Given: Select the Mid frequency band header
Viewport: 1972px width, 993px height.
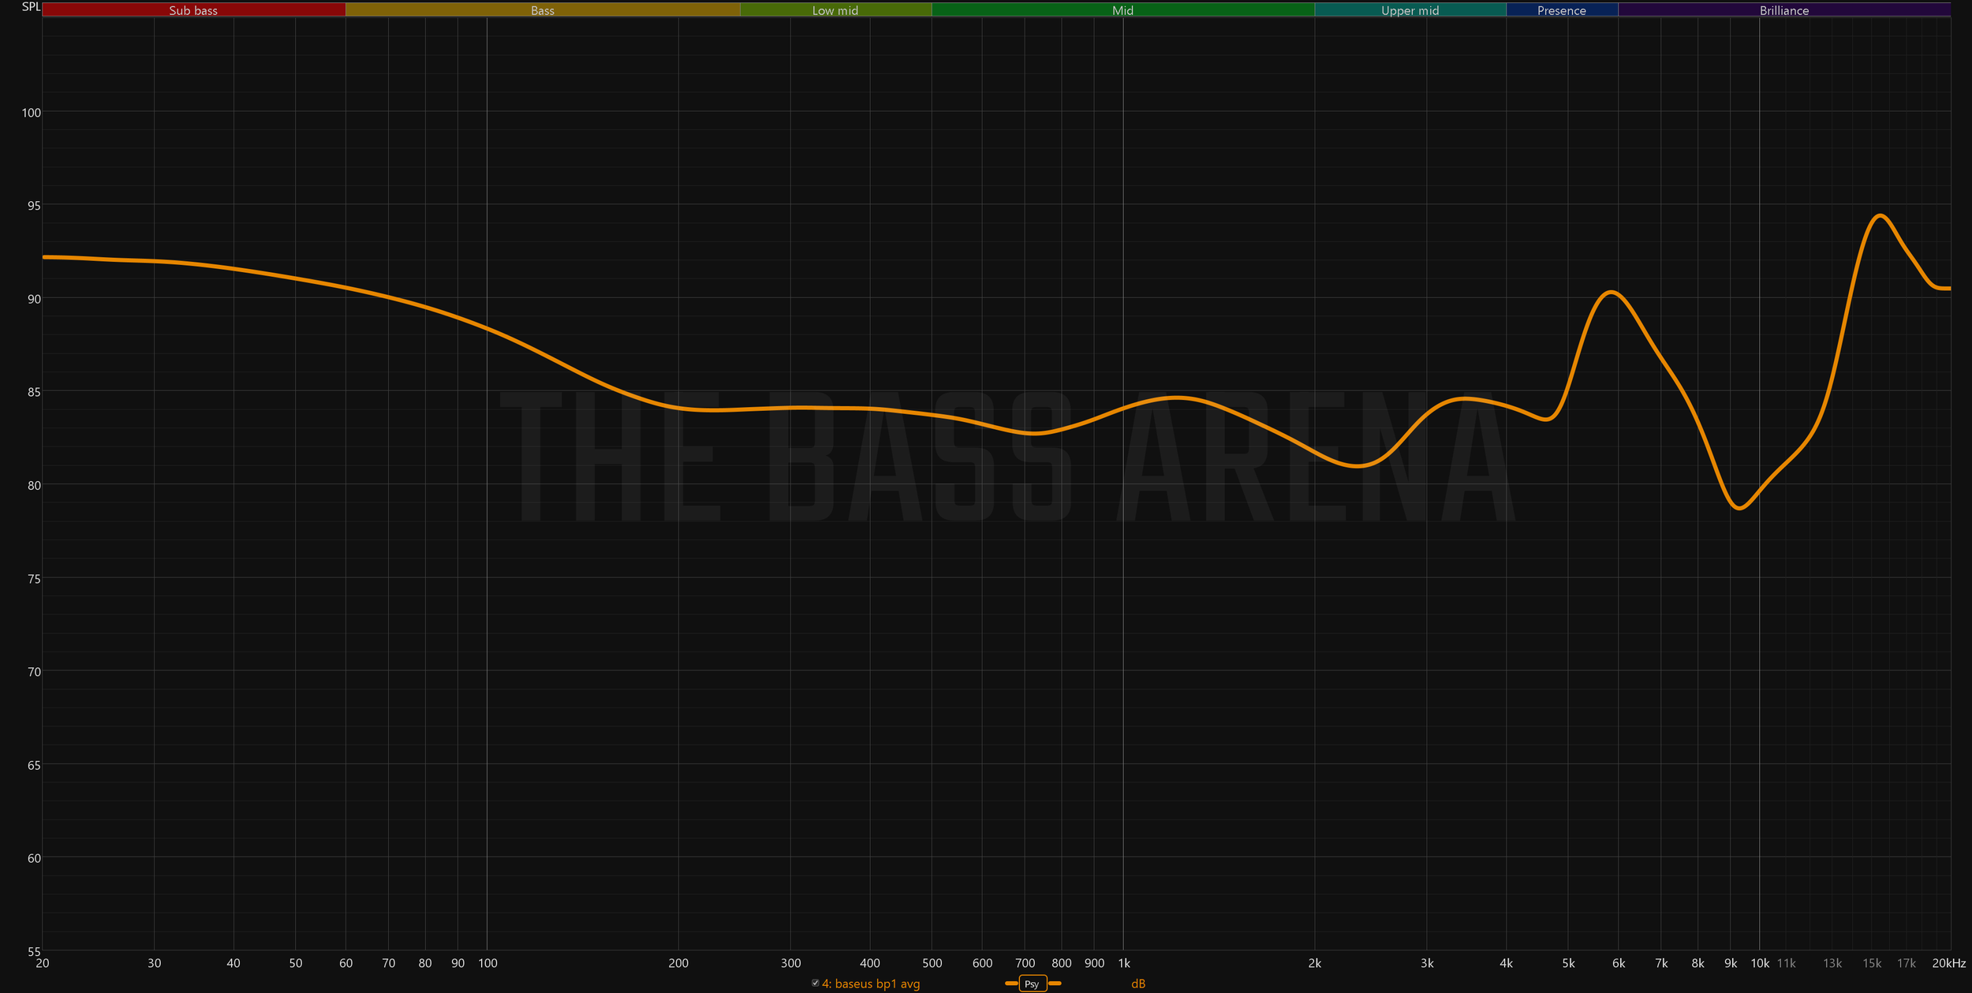Looking at the screenshot, I should point(1122,10).
